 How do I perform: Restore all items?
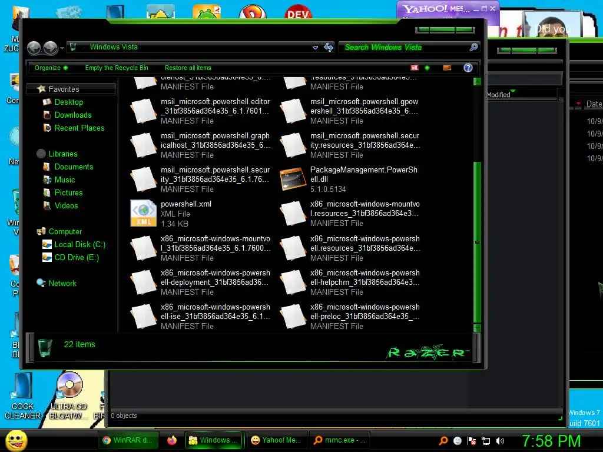click(x=188, y=68)
